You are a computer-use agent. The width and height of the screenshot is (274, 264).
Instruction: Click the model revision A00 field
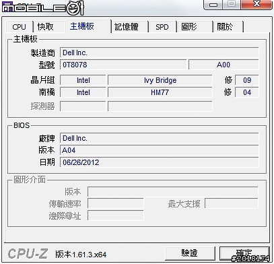[x=224, y=65]
